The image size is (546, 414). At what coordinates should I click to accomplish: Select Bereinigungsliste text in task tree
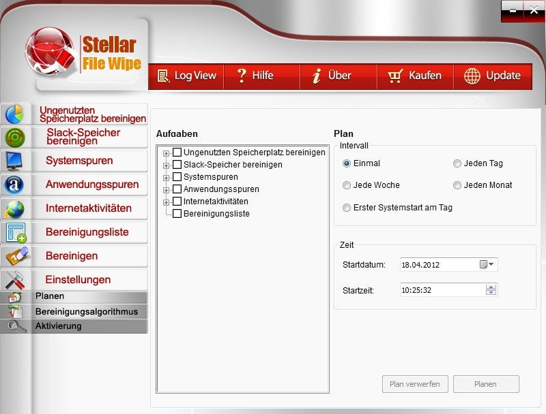216,214
